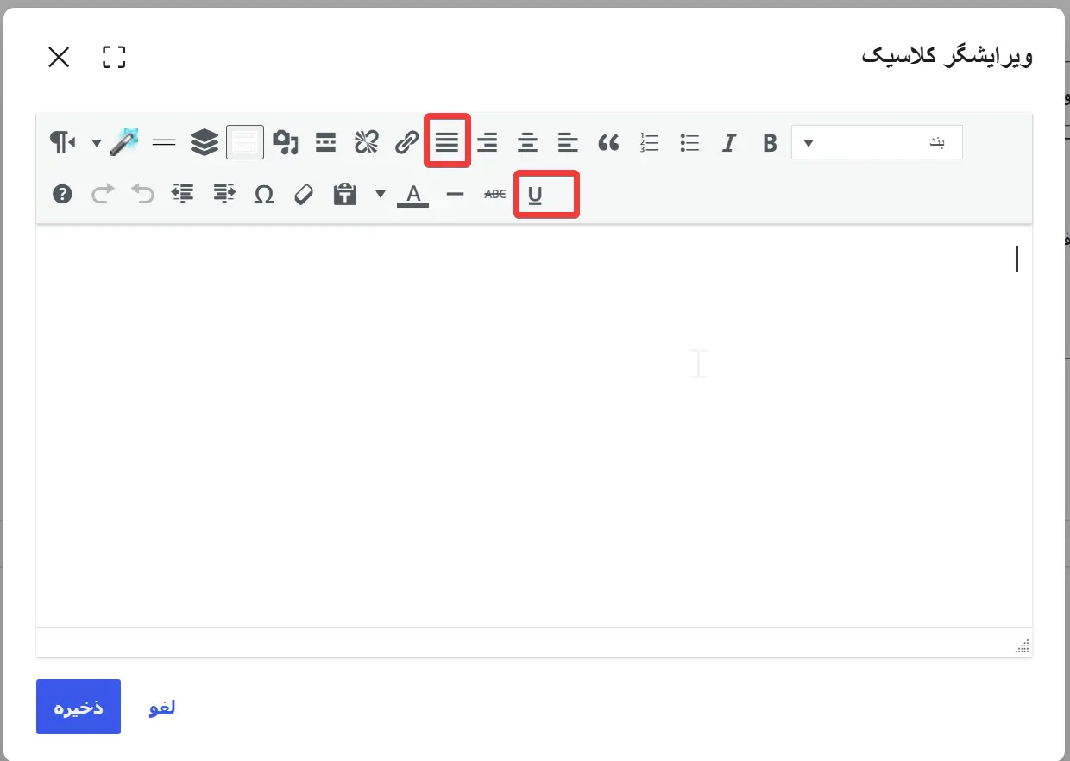Insert a special character (Omega)
Image resolution: width=1070 pixels, height=761 pixels.
pos(264,195)
